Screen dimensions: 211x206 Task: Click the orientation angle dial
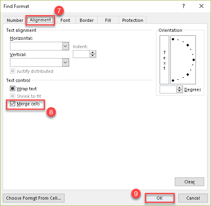click(x=183, y=60)
